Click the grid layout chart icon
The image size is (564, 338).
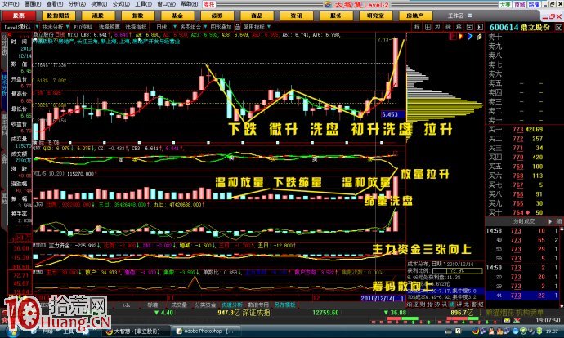pos(427,27)
